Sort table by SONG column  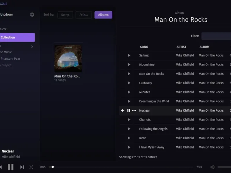[x=144, y=47]
